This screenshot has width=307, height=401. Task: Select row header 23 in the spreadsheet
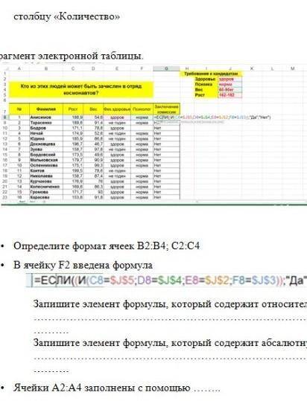[x=4, y=197]
